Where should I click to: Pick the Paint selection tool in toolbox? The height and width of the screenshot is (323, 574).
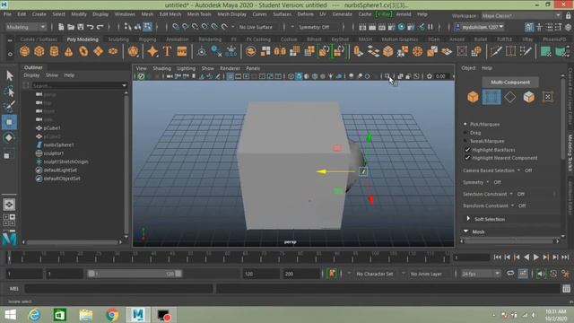pyautogui.click(x=10, y=107)
